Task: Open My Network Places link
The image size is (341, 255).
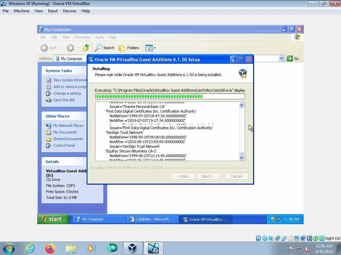Action: (x=68, y=126)
